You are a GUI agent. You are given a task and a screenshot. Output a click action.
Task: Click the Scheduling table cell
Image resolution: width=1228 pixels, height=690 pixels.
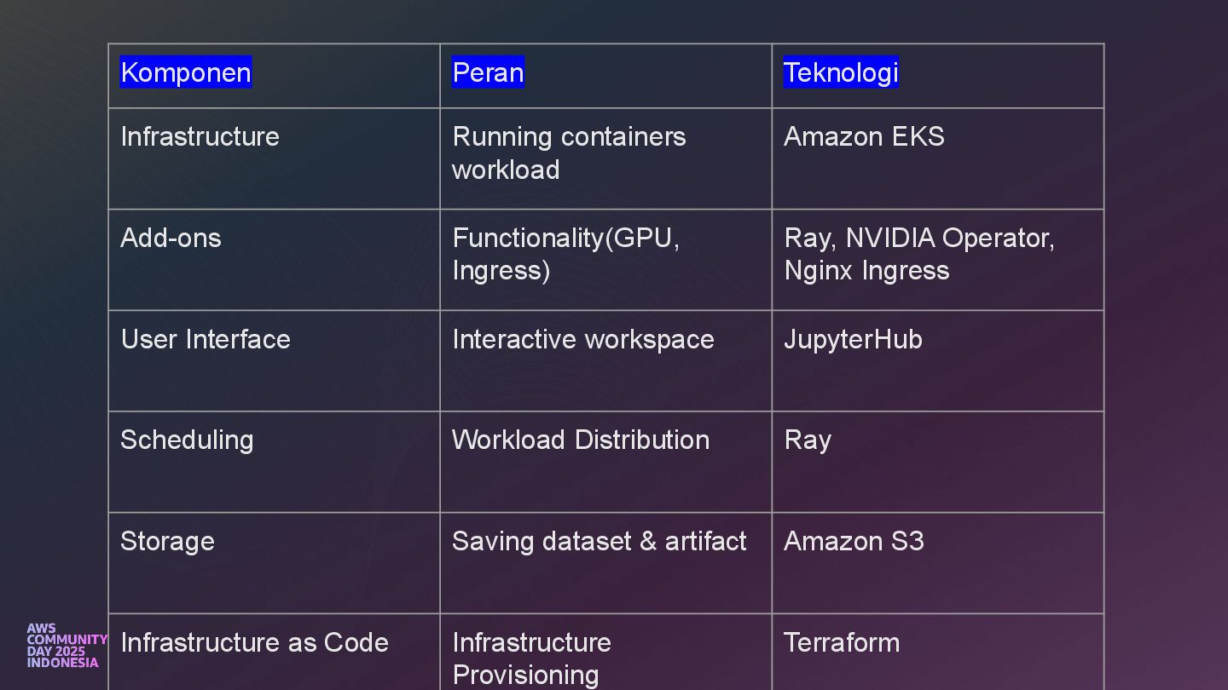click(187, 440)
